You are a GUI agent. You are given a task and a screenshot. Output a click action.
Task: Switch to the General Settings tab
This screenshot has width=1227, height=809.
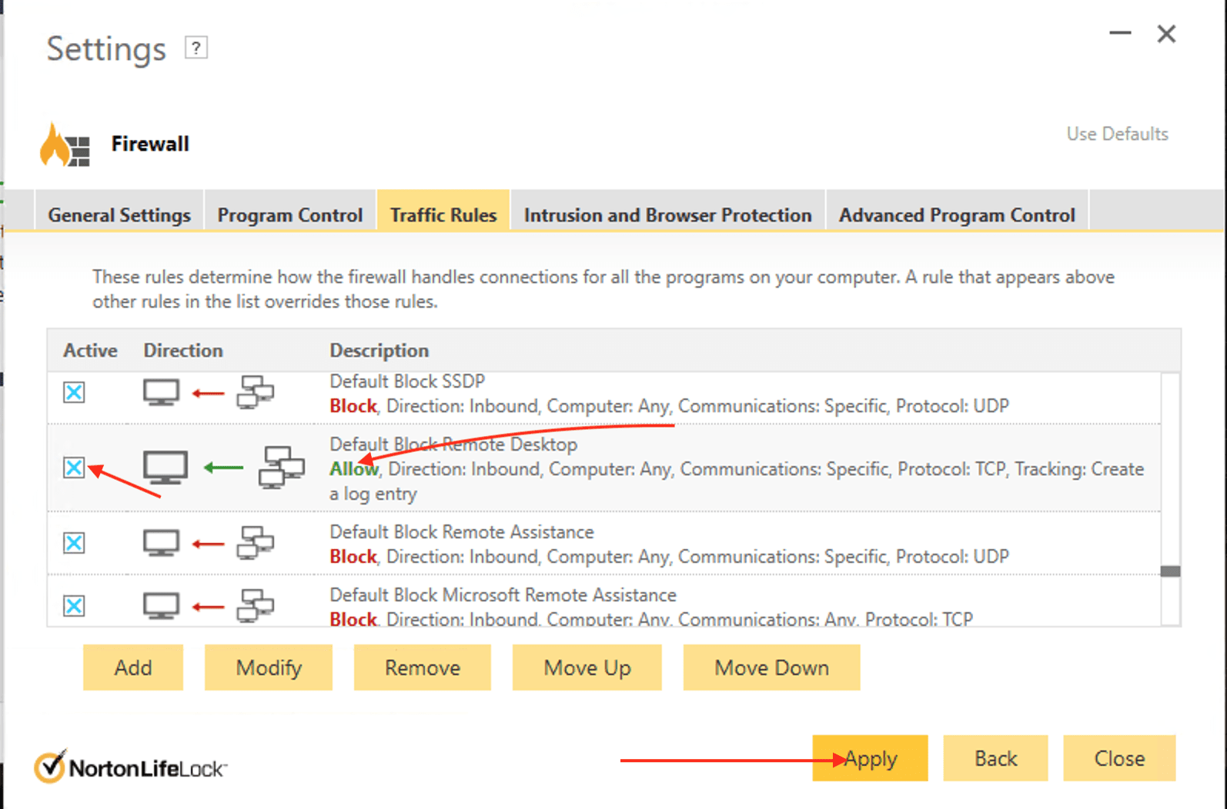pyautogui.click(x=119, y=215)
